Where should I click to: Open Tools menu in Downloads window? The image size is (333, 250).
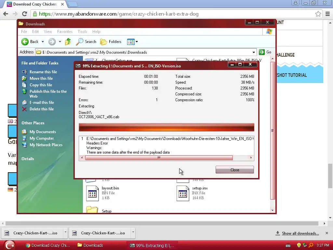[82, 32]
